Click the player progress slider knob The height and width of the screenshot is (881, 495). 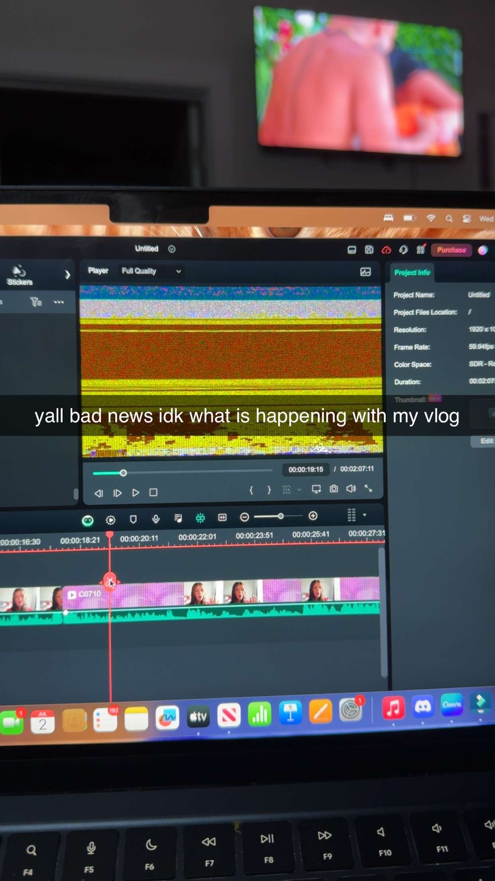tap(123, 473)
